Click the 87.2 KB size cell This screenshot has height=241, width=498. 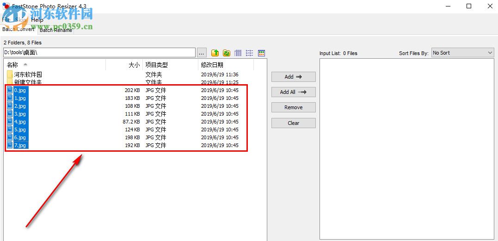point(131,122)
